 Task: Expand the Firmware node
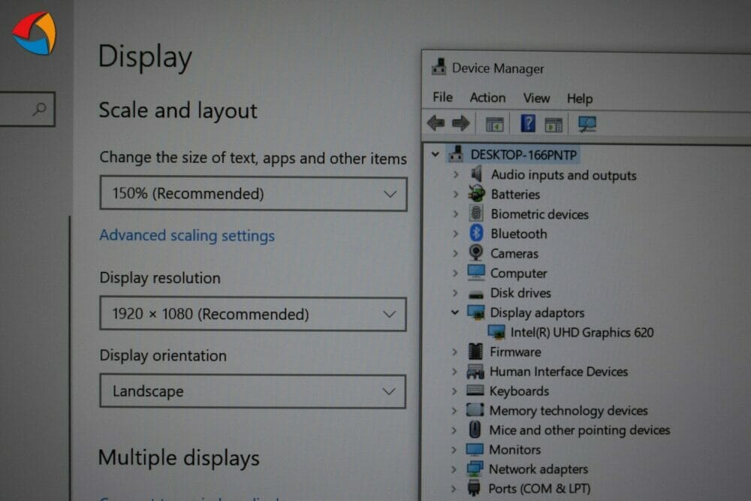pos(455,352)
